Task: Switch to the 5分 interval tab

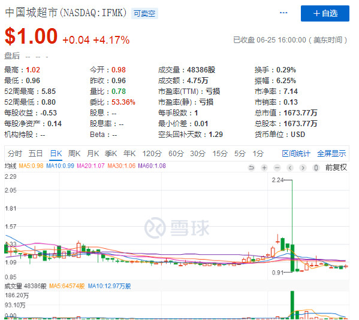Action: 240,153
